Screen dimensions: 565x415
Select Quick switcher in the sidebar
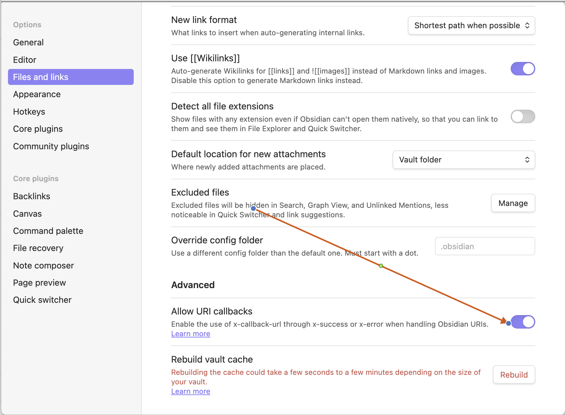coord(42,300)
